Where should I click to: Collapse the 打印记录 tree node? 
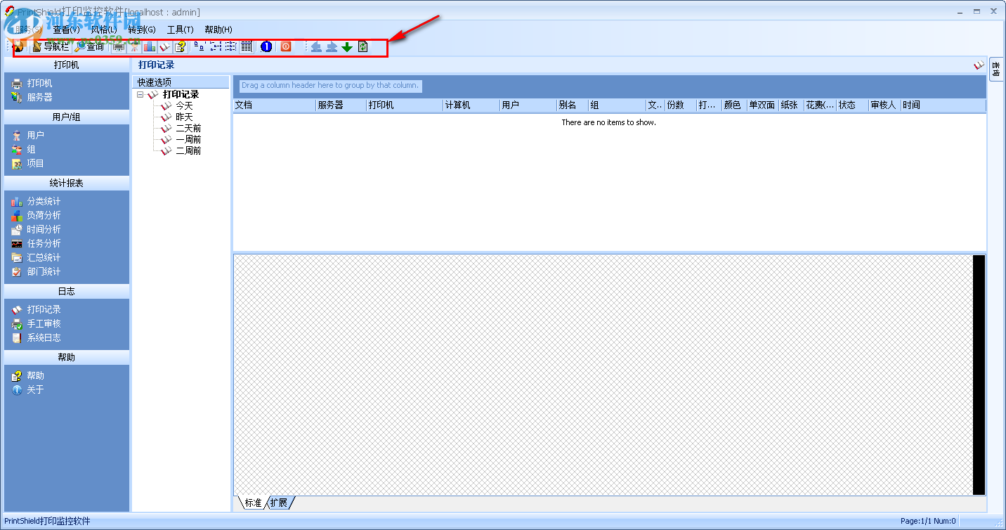point(140,93)
